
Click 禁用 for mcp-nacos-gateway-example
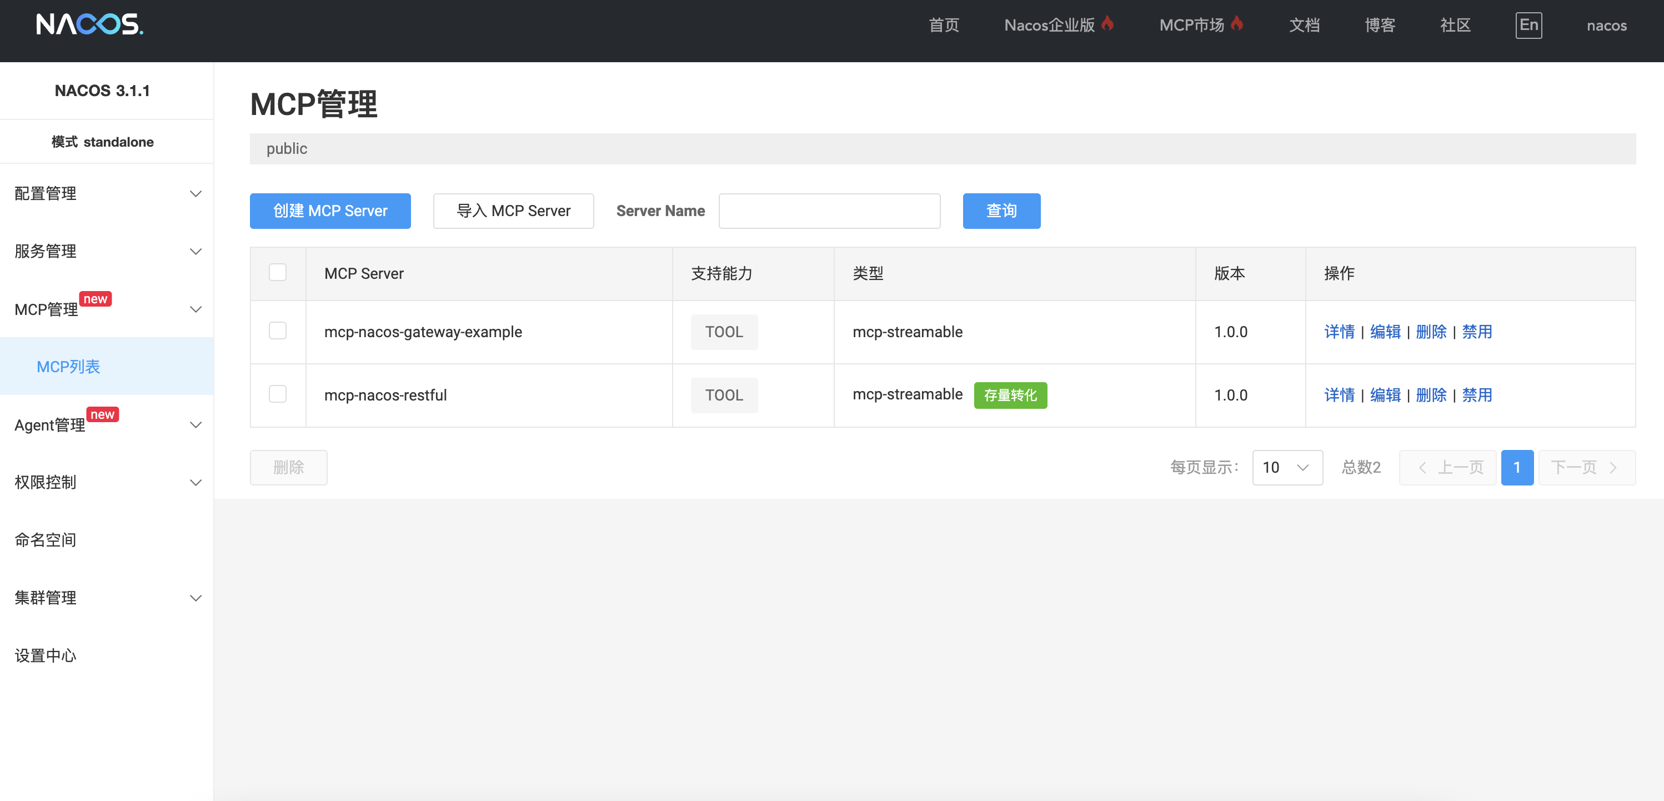click(1477, 332)
